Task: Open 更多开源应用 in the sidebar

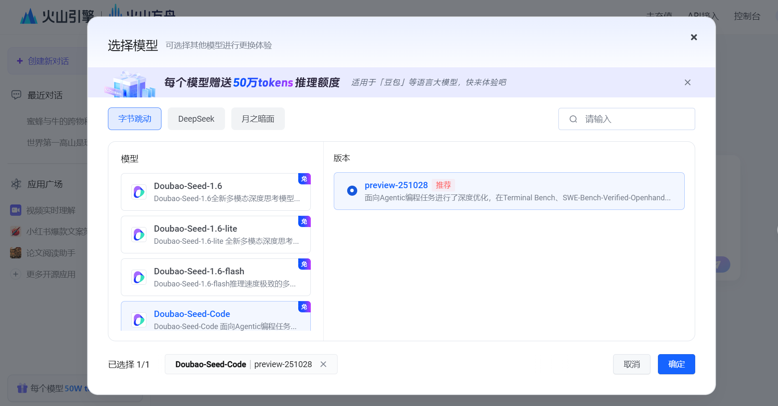Action: (51, 274)
